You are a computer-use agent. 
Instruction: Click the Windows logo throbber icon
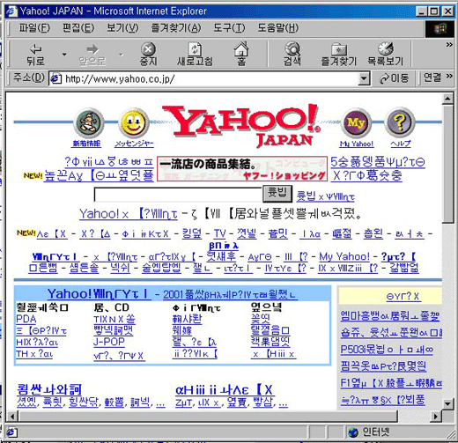click(440, 29)
